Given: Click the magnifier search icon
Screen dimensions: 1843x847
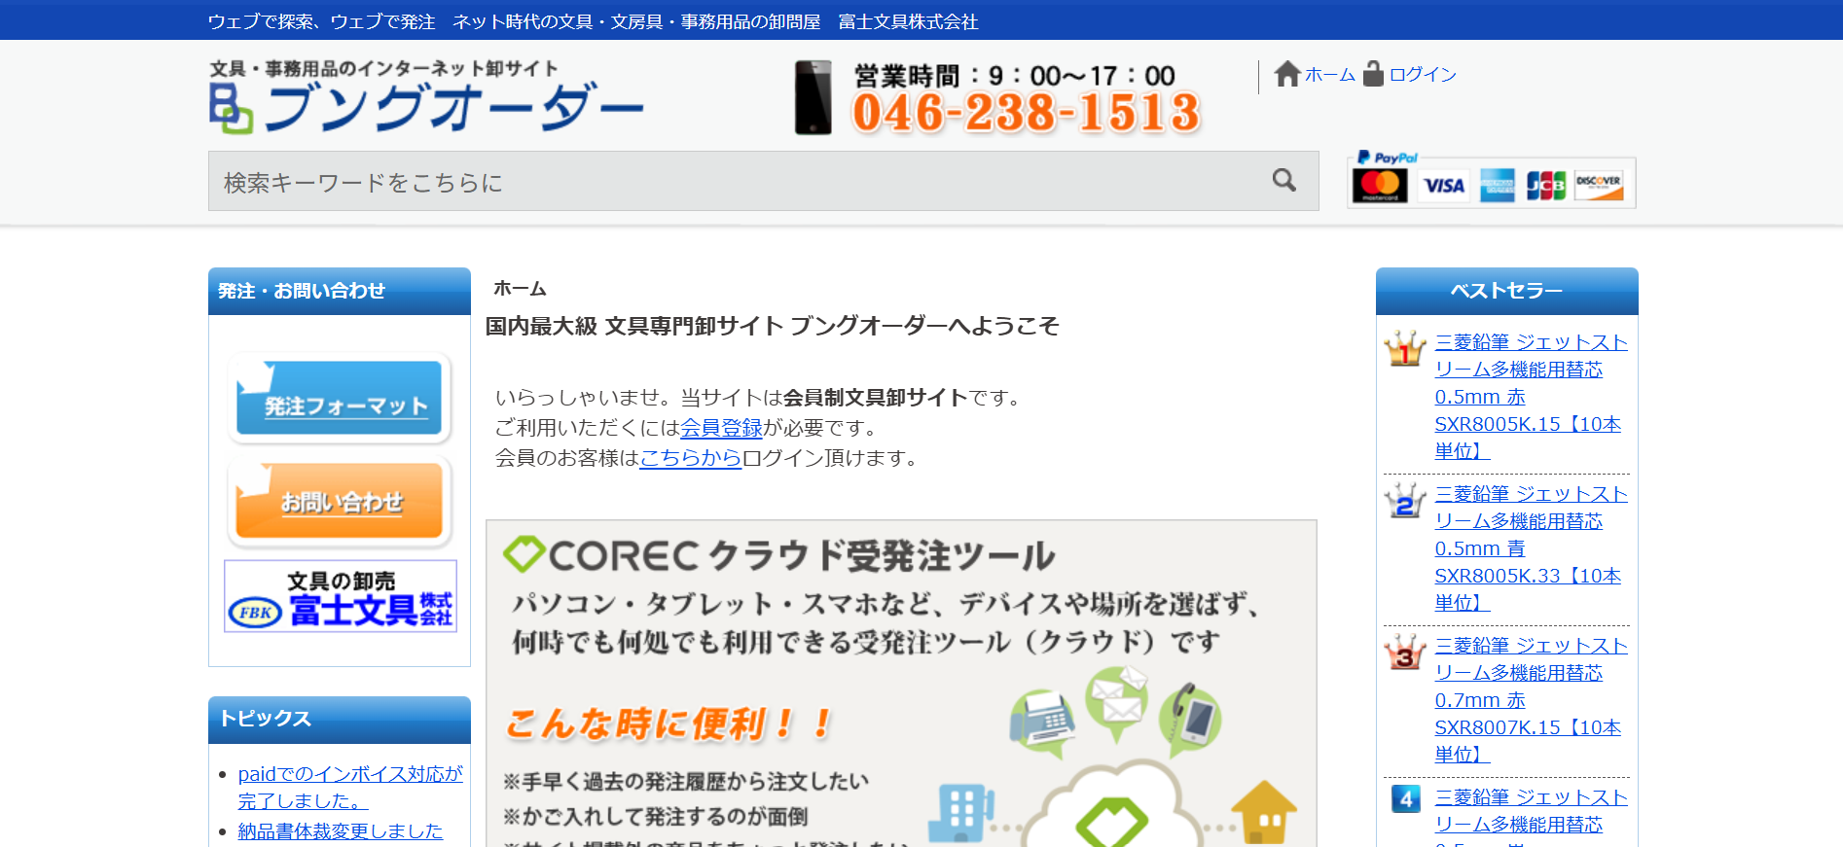Looking at the screenshot, I should click(1283, 181).
